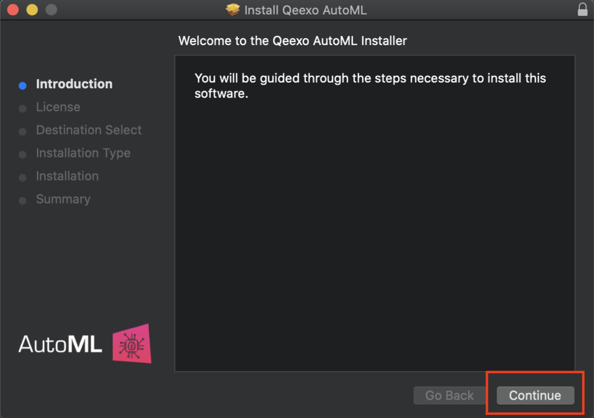This screenshot has height=418, width=594.
Task: Click the yellow minimize window button
Action: (x=32, y=10)
